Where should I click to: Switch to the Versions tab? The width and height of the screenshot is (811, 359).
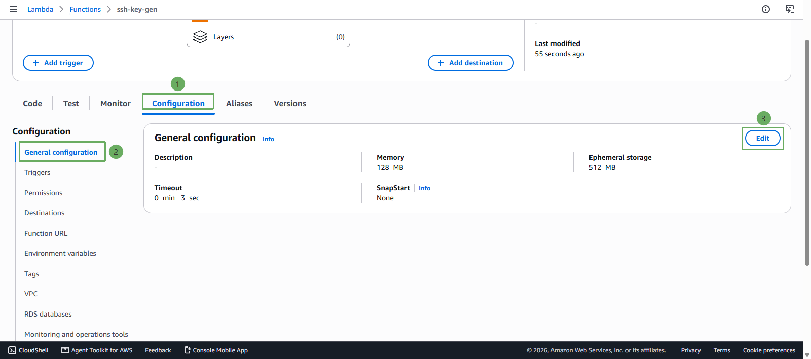coord(290,103)
